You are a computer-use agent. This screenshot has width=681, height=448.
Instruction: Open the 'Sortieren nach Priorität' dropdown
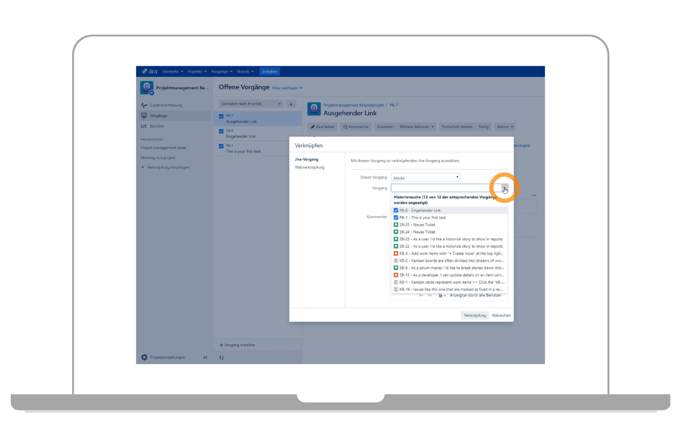(251, 104)
